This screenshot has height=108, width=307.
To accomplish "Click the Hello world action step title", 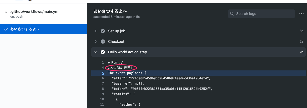I will pyautogui.click(x=128, y=52).
